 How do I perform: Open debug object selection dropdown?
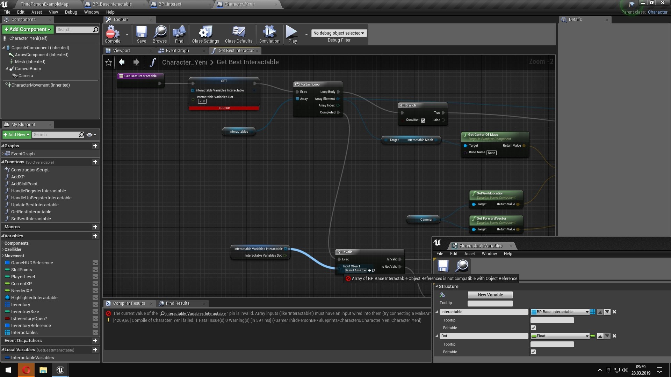pos(339,33)
